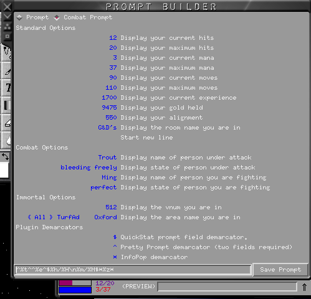Click the prompt format string field

point(133,270)
